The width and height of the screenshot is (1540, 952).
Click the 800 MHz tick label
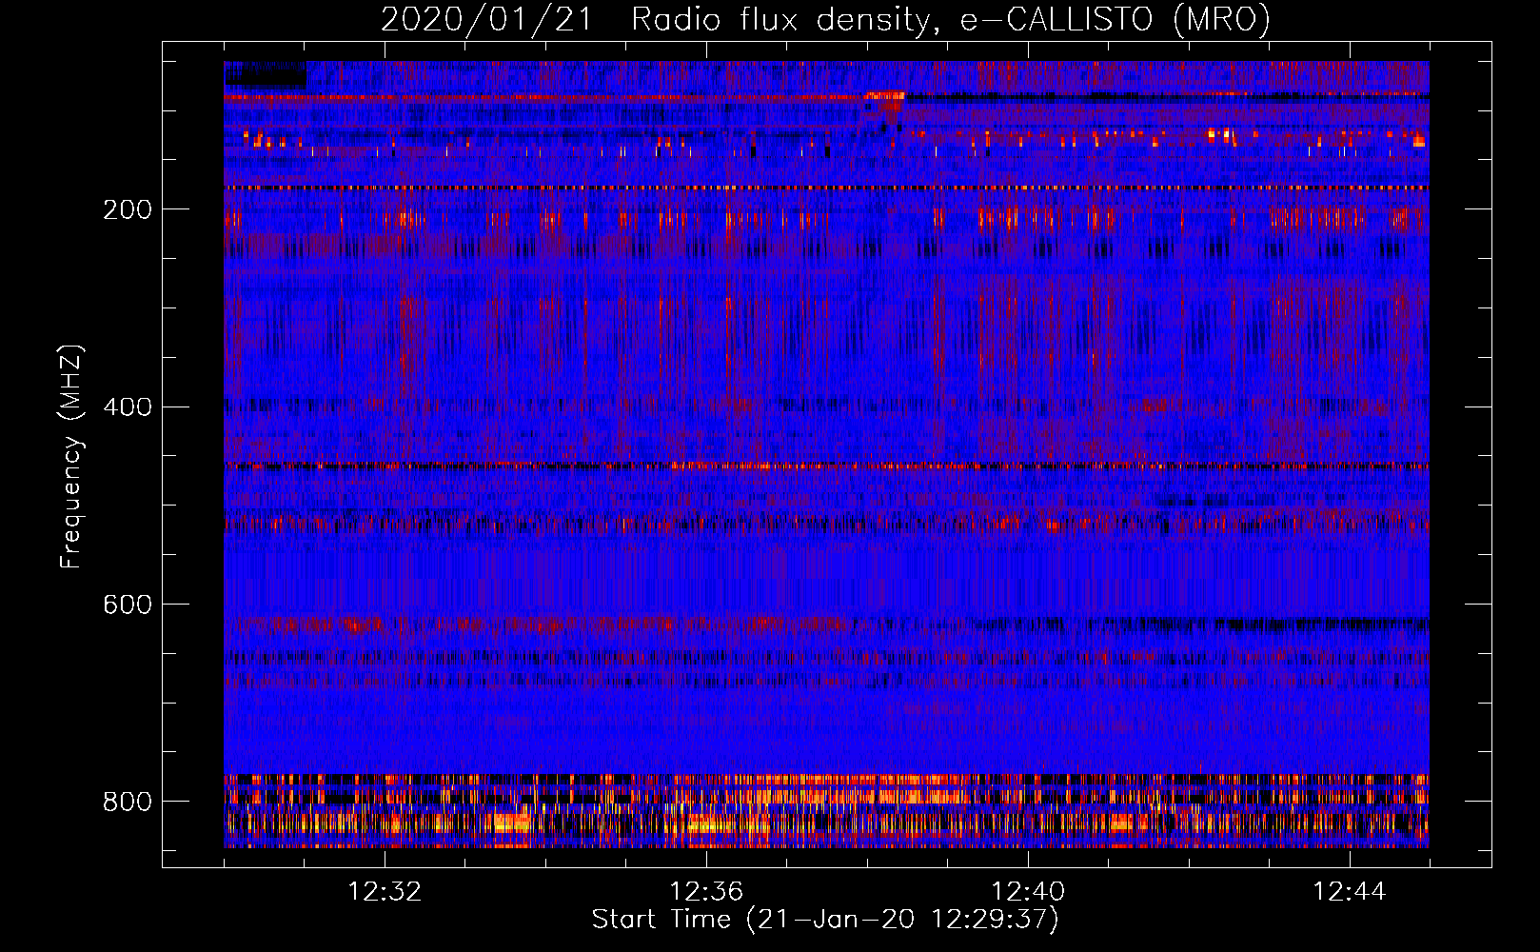128,802
